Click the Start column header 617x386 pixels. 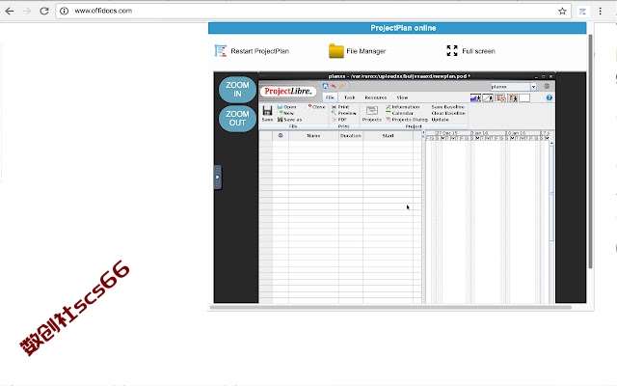coord(388,136)
